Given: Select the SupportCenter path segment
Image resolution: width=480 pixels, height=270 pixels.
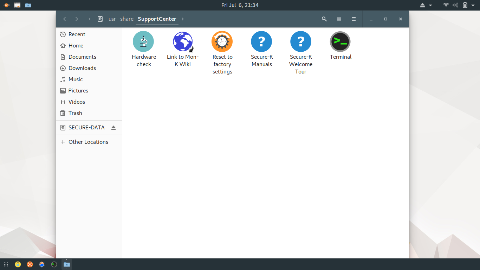Looking at the screenshot, I should (157, 19).
